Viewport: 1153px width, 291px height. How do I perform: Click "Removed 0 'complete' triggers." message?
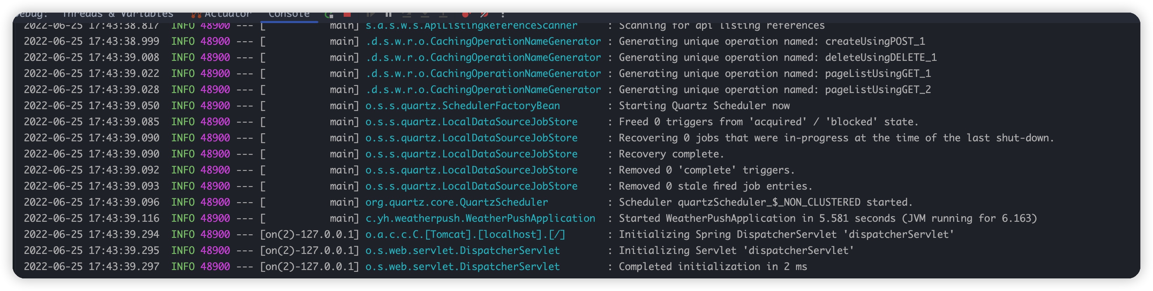[x=707, y=170]
